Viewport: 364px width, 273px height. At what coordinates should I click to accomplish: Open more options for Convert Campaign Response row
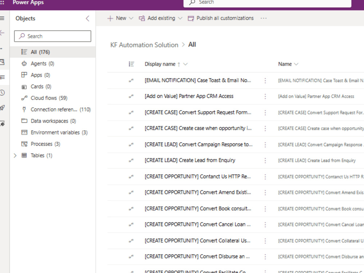[x=265, y=145]
